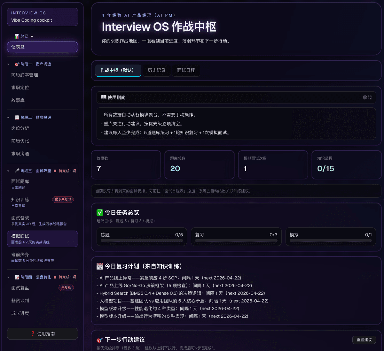
Task: Open the 仪表盘 dashboard item
Action: pos(43,47)
